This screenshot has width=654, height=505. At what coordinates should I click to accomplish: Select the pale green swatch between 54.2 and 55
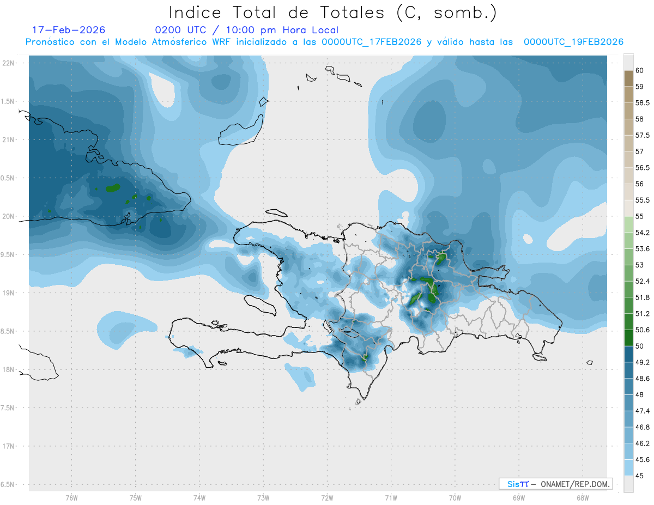pos(628,224)
